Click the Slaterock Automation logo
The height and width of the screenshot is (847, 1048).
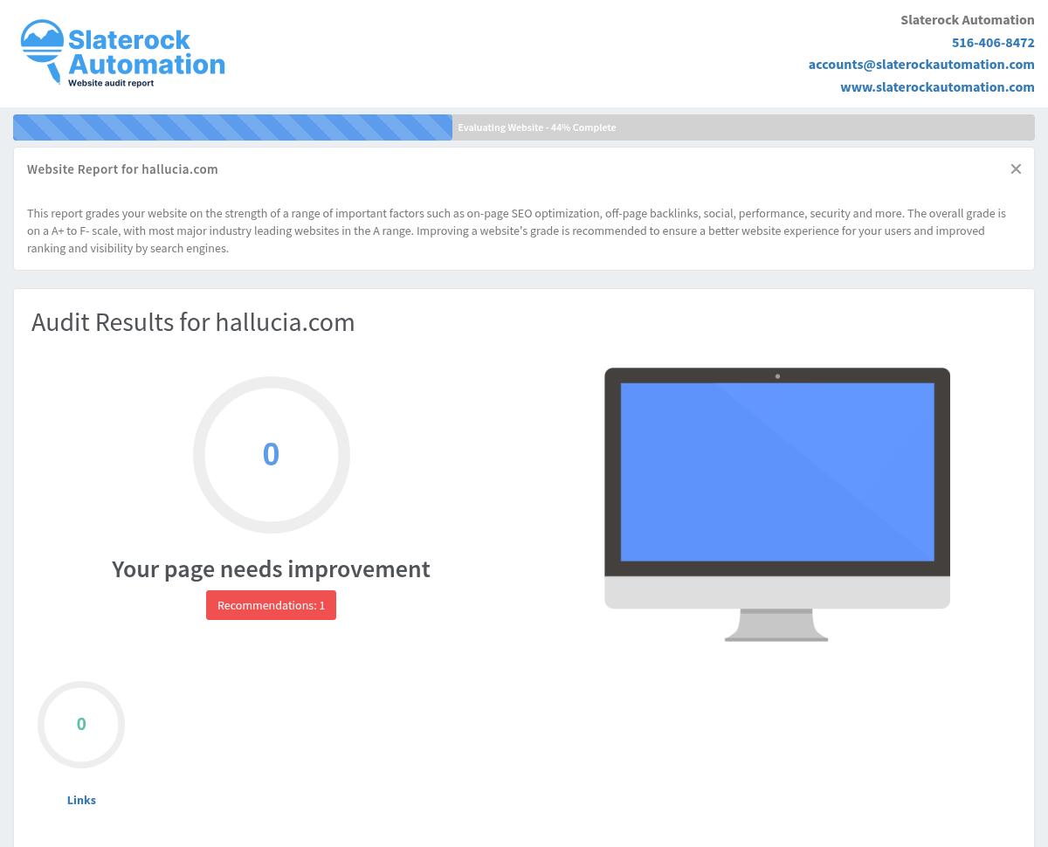(x=123, y=53)
